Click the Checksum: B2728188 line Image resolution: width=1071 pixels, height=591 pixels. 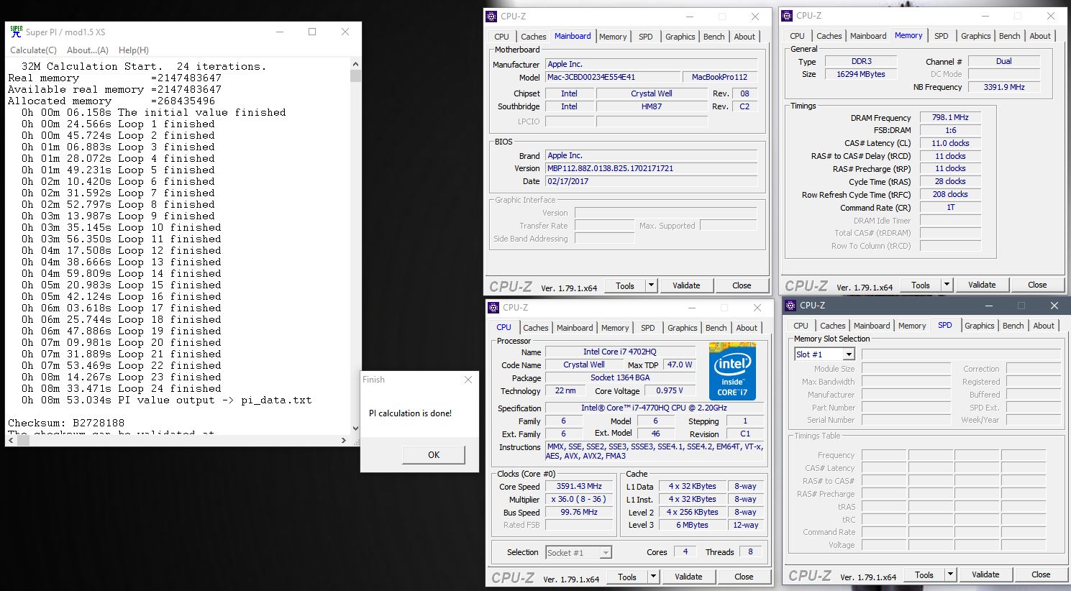click(66, 423)
